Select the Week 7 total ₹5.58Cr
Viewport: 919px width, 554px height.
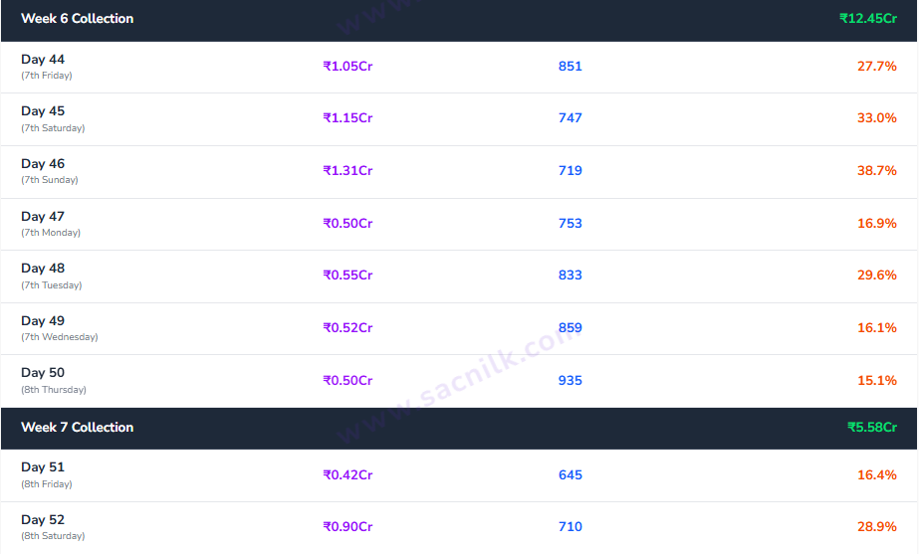pyautogui.click(x=872, y=427)
